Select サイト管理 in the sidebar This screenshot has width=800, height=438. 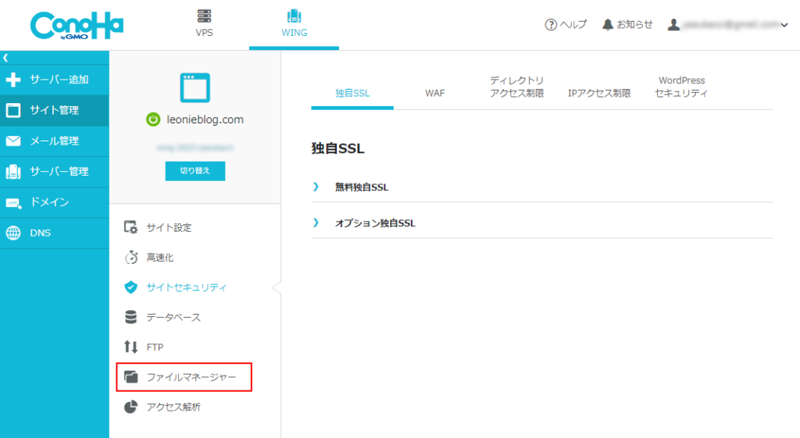[55, 110]
